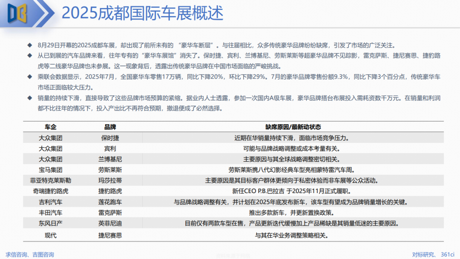Select the '英菲尼迪' brand cell
This screenshot has height=259, width=460.
(x=110, y=223)
